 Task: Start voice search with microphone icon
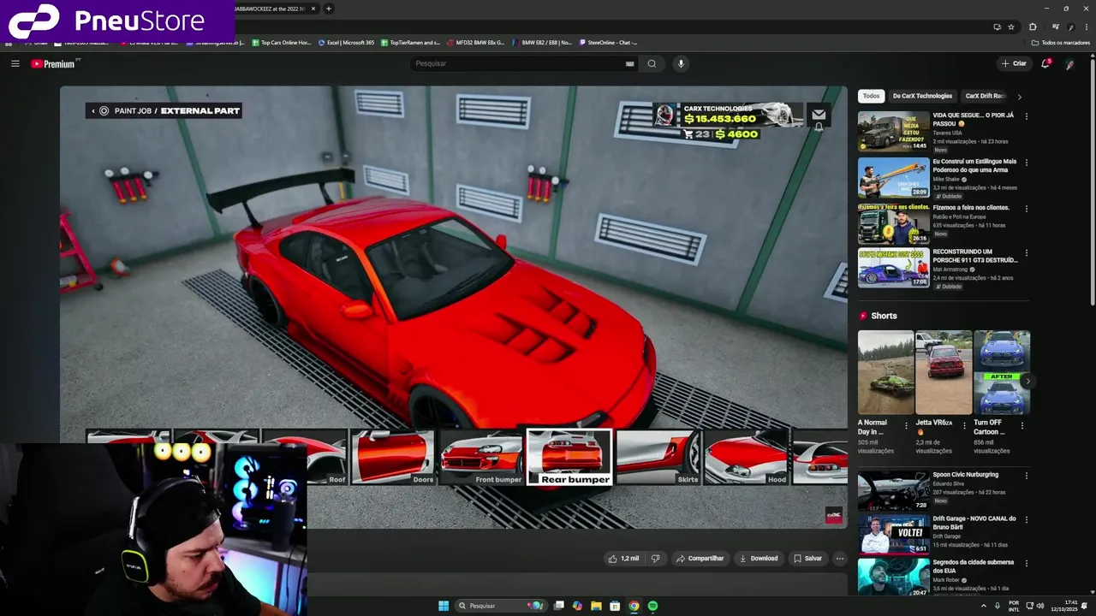(x=681, y=63)
